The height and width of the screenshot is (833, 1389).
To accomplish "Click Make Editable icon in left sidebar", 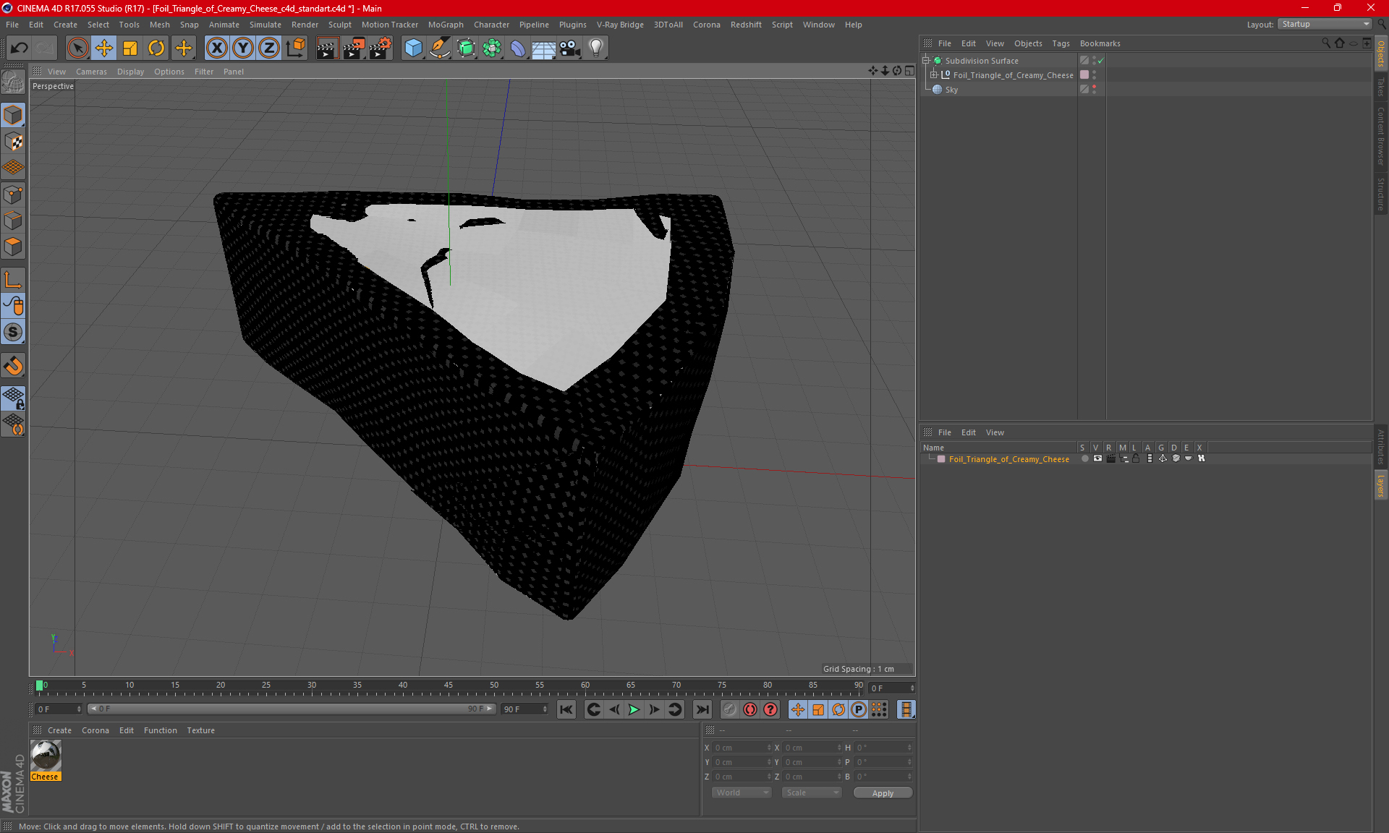I will (13, 82).
